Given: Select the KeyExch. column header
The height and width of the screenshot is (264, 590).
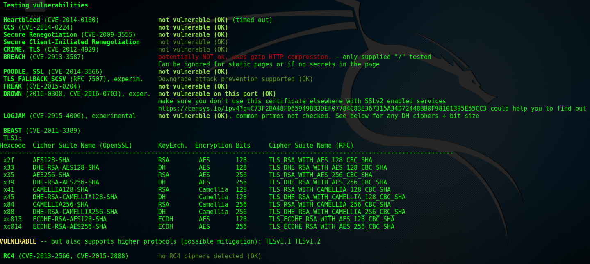Looking at the screenshot, I should coord(173,146).
